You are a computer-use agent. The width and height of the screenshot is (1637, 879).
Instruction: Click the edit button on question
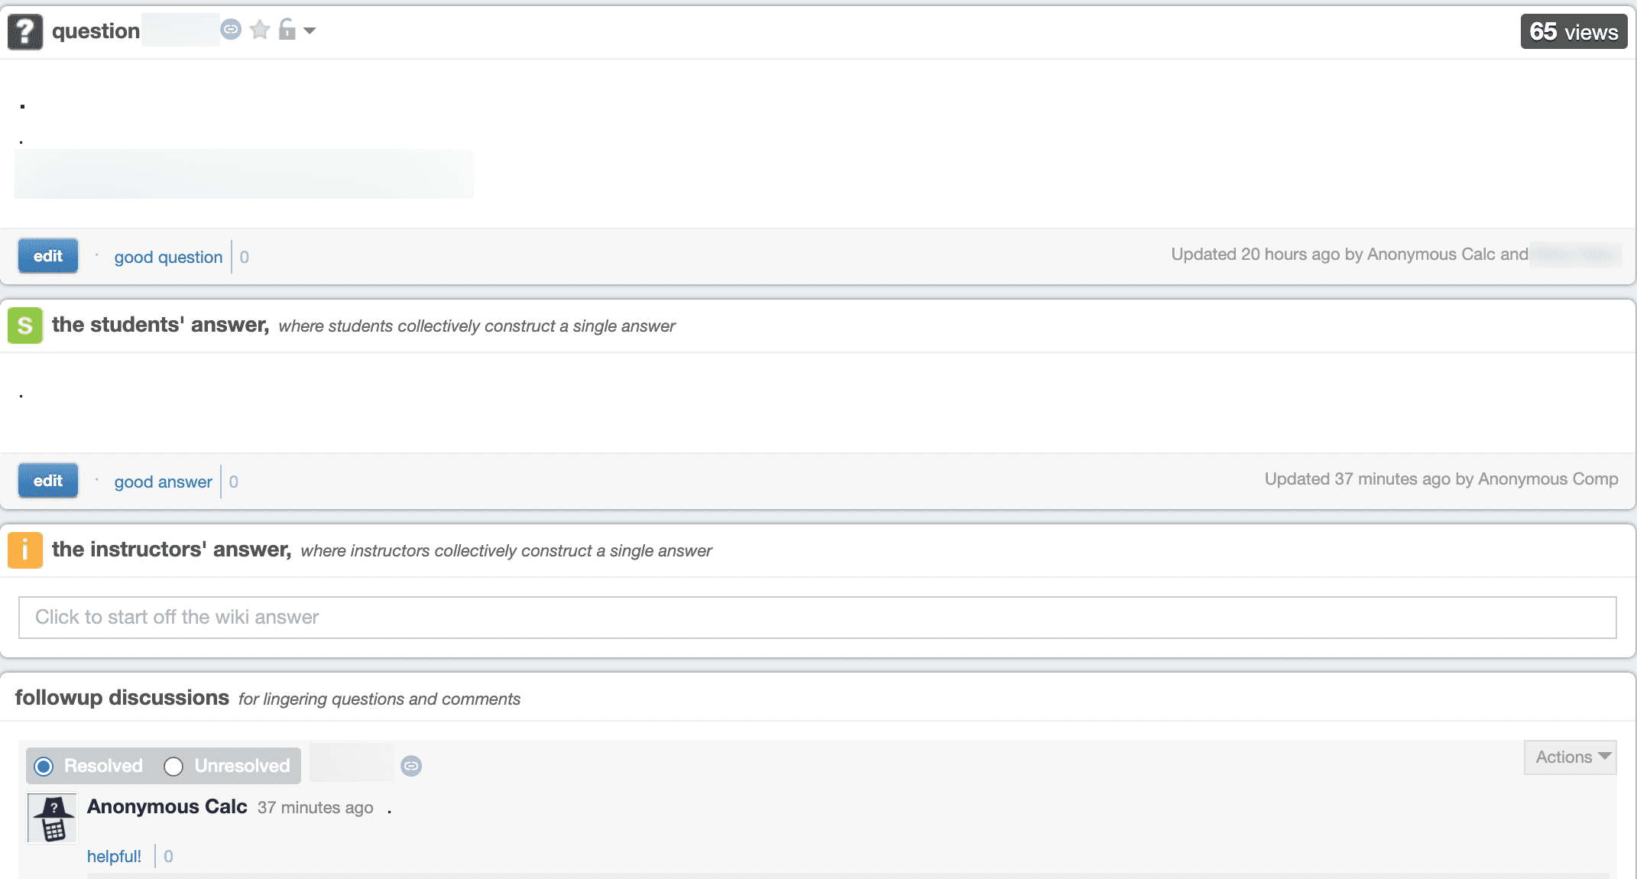point(47,257)
